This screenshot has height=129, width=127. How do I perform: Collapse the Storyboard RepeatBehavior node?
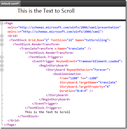2,70
